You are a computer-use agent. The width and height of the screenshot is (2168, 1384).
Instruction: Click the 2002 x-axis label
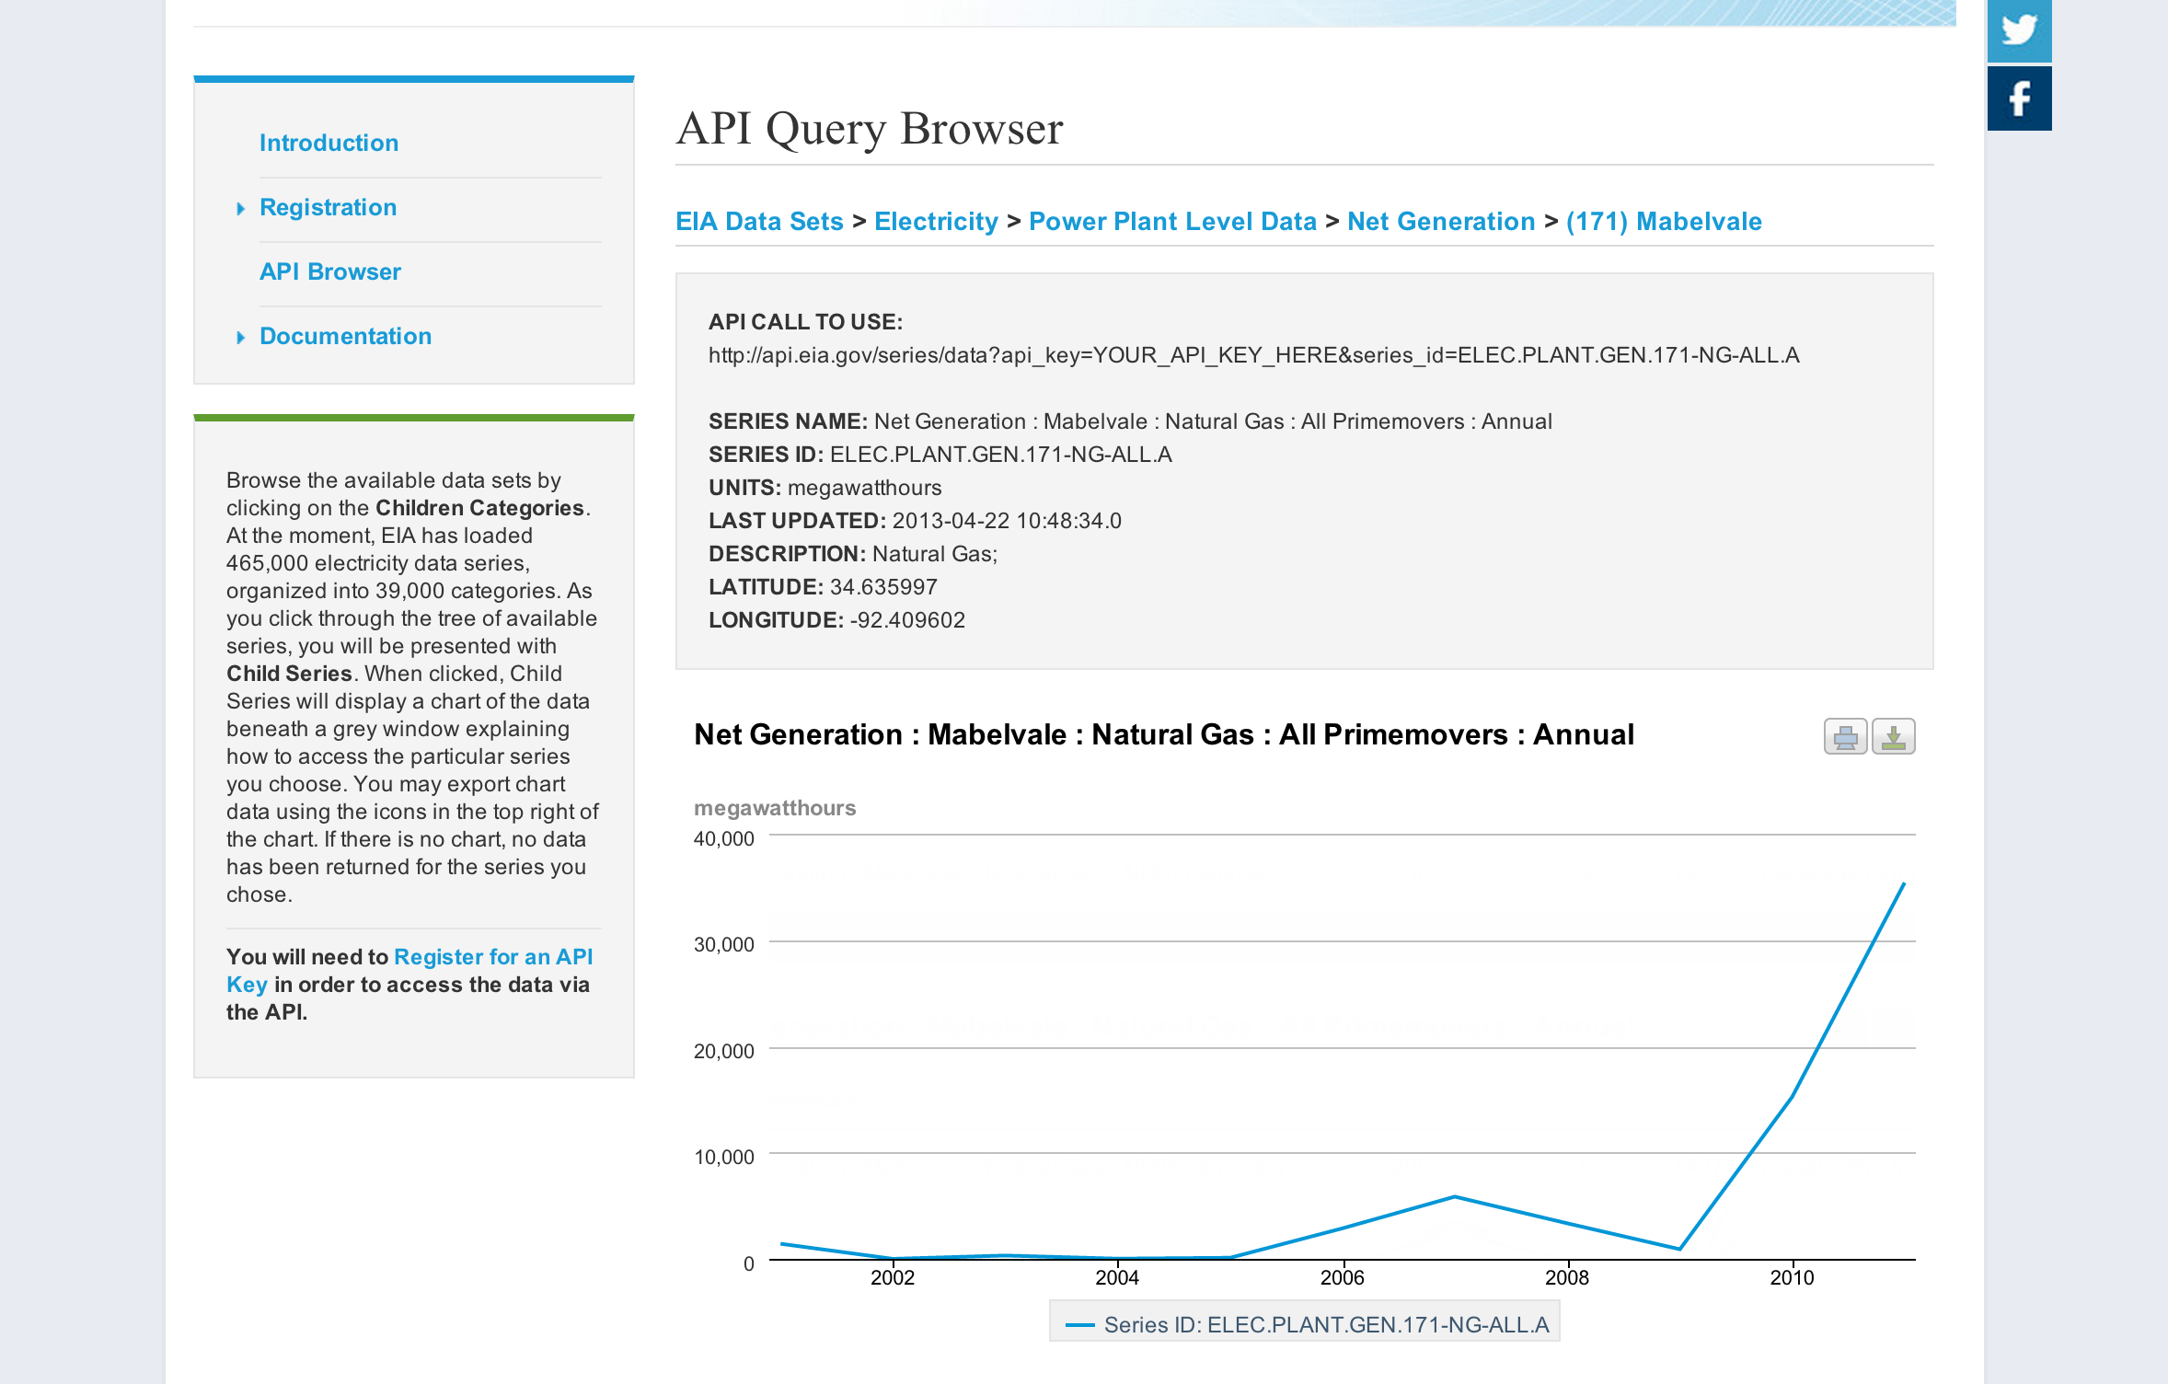pos(893,1277)
